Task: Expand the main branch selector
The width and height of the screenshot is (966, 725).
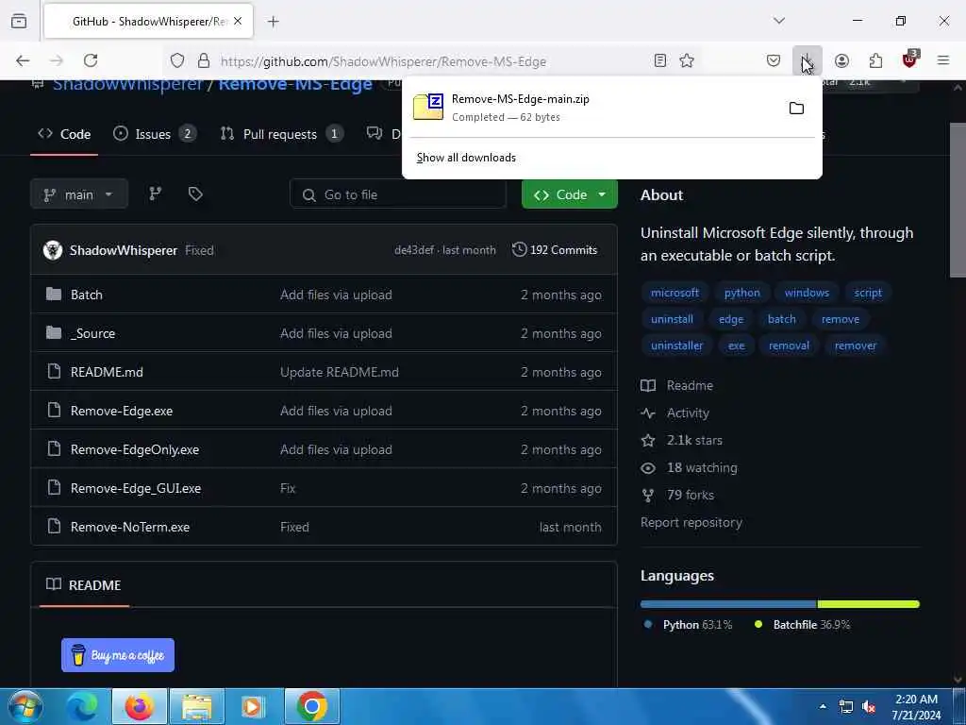Action: click(79, 194)
